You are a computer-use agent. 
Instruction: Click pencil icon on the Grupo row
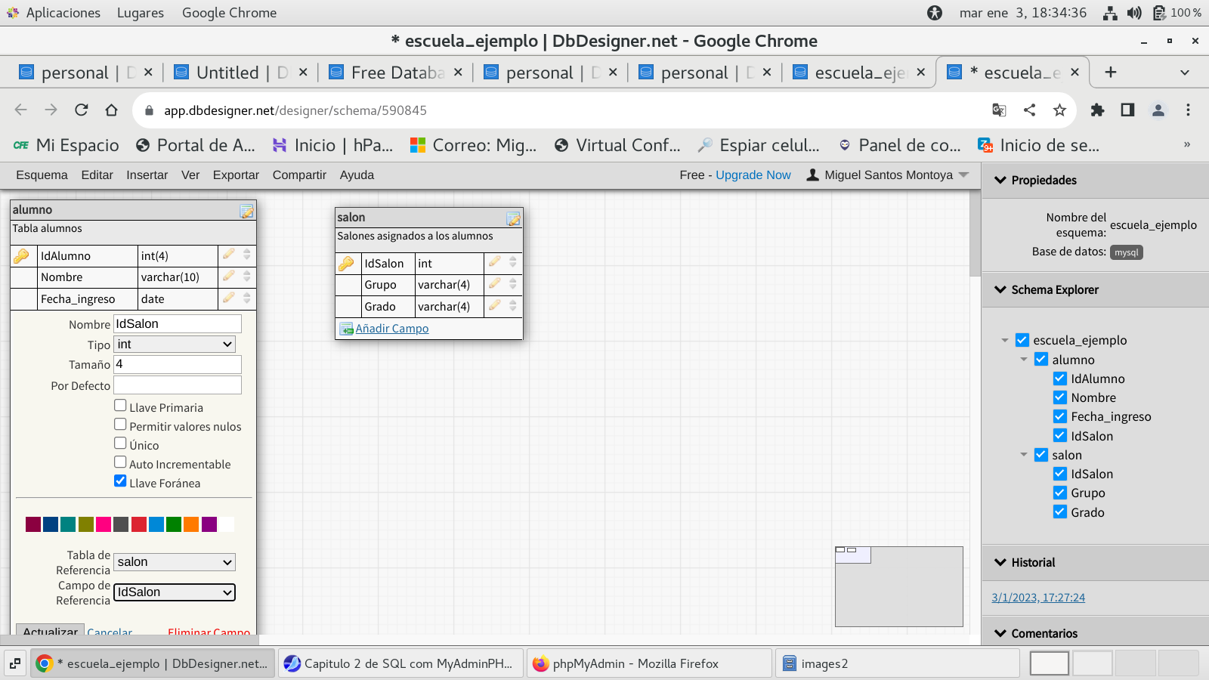pyautogui.click(x=494, y=284)
